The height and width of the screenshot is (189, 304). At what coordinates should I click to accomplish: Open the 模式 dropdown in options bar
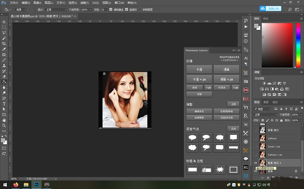pos(56,9)
